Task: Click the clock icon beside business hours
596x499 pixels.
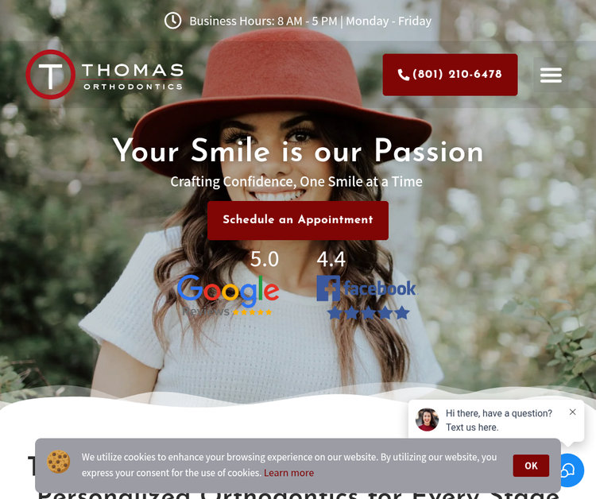Action: click(172, 21)
